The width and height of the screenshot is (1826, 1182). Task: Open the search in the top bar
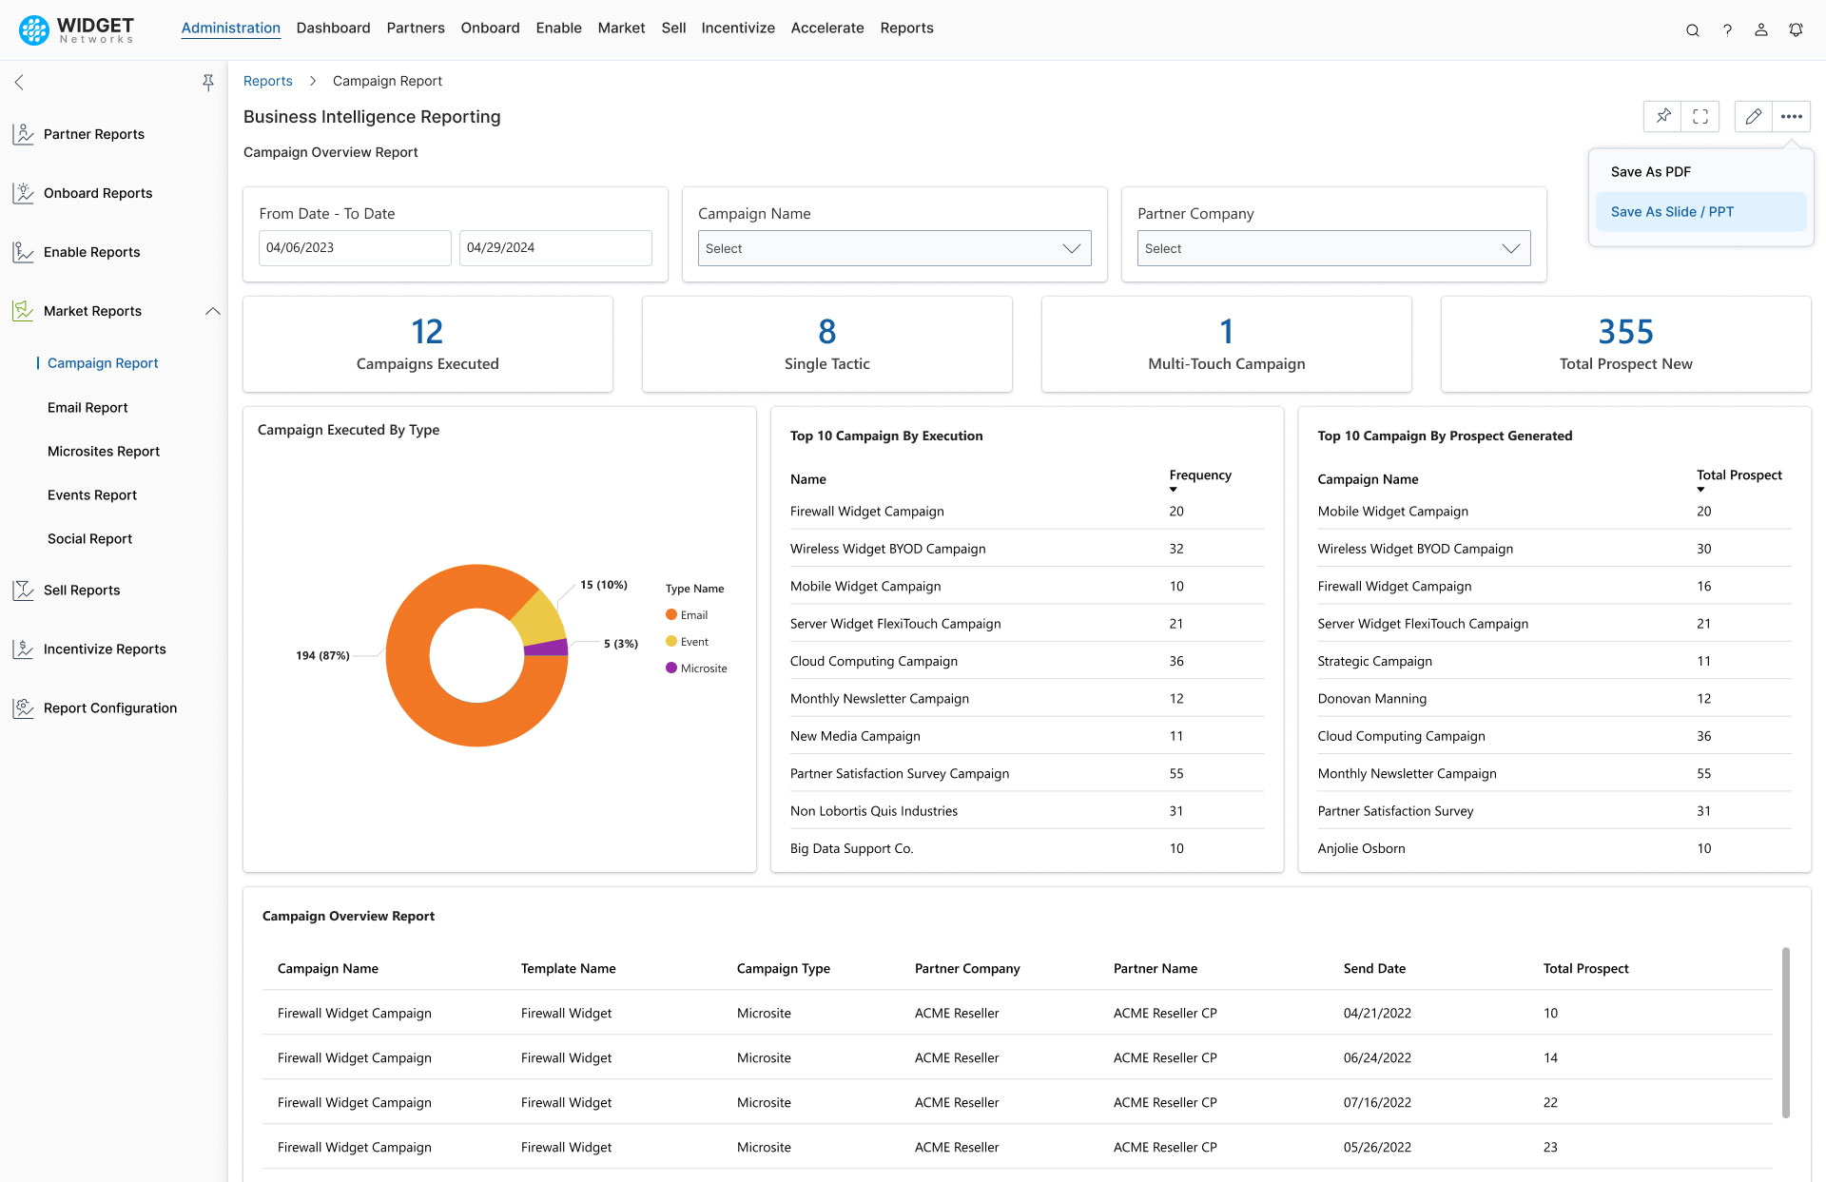pyautogui.click(x=1693, y=29)
